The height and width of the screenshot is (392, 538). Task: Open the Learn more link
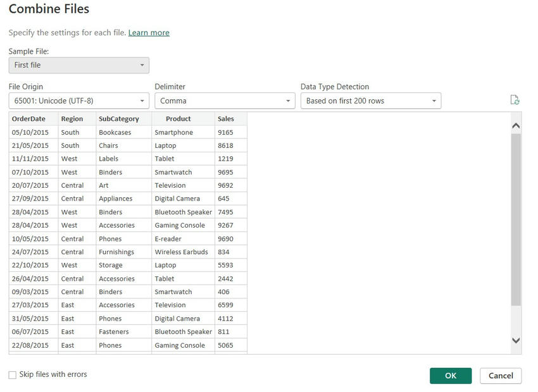(149, 32)
